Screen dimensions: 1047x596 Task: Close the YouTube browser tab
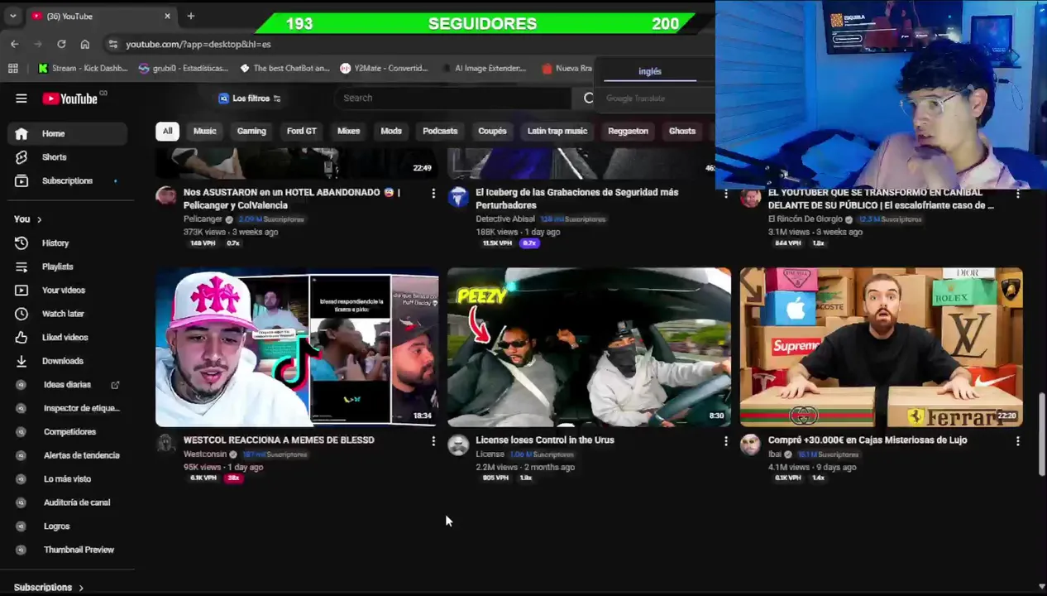click(167, 16)
